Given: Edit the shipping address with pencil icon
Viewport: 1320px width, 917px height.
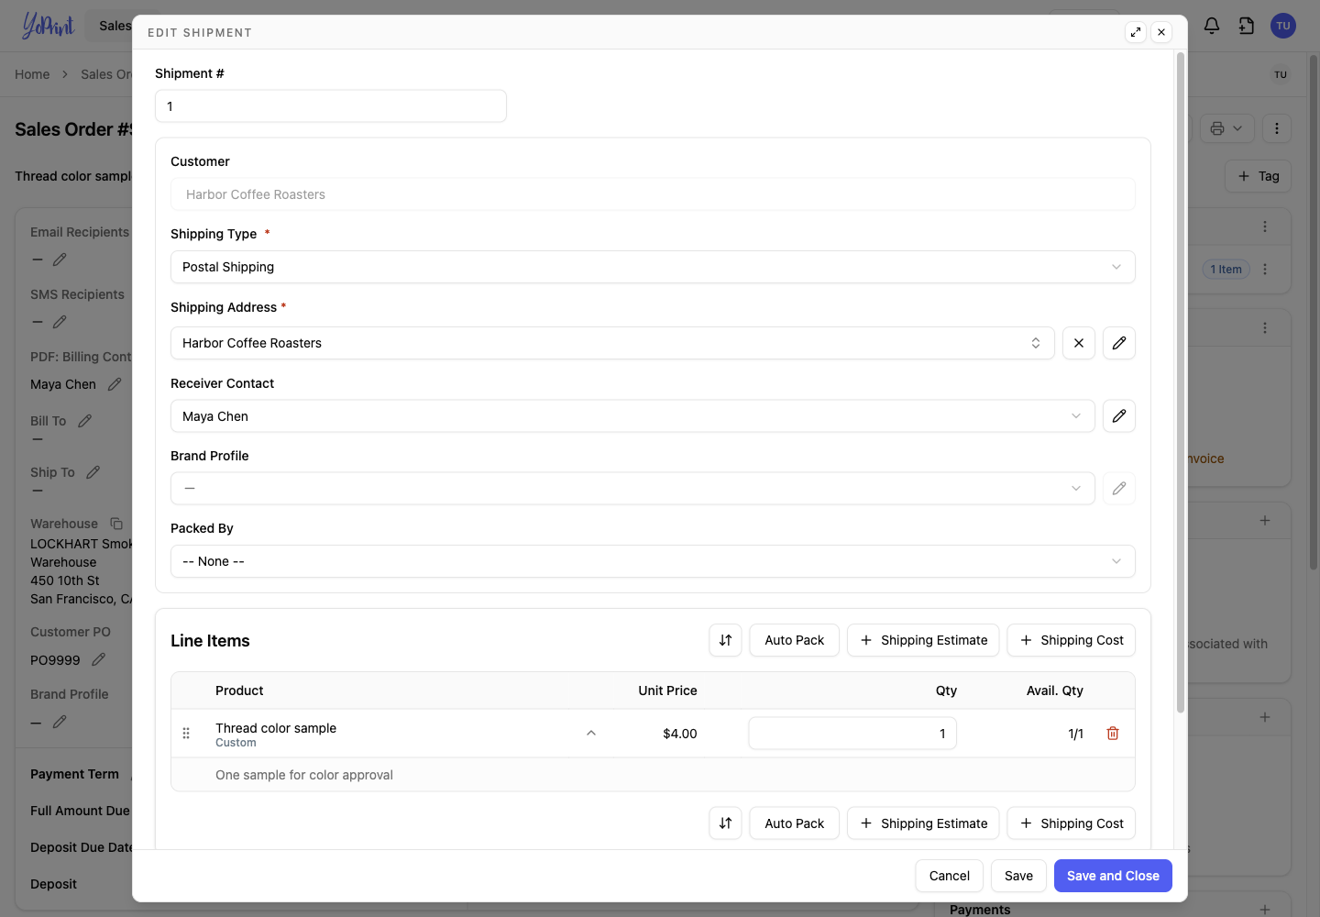Looking at the screenshot, I should pos(1119,343).
